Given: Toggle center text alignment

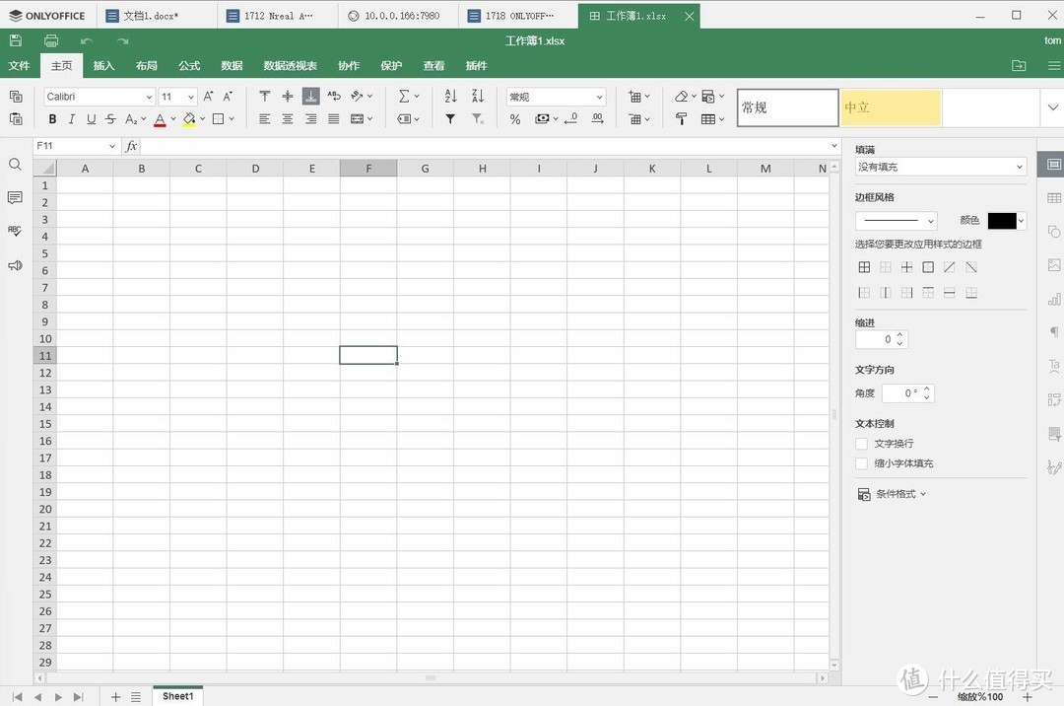Looking at the screenshot, I should 288,118.
